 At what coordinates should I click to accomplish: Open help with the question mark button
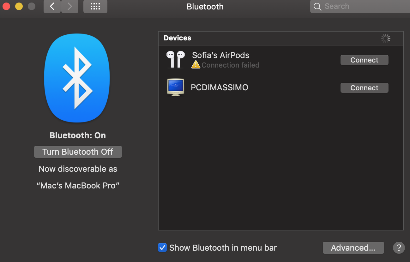tap(399, 248)
